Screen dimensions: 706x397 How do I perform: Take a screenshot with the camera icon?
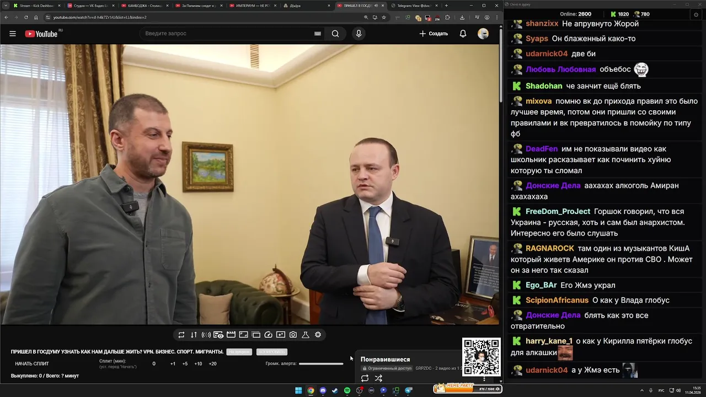click(293, 335)
